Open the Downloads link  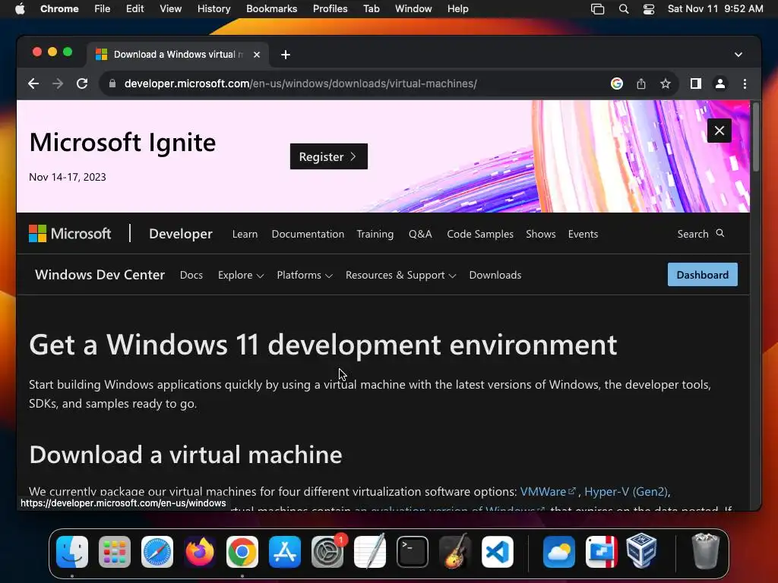(495, 275)
